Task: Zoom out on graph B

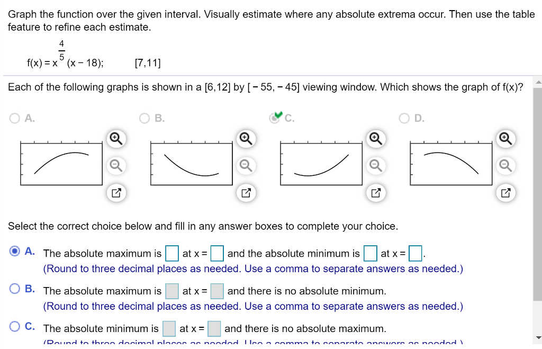Action: pos(246,166)
